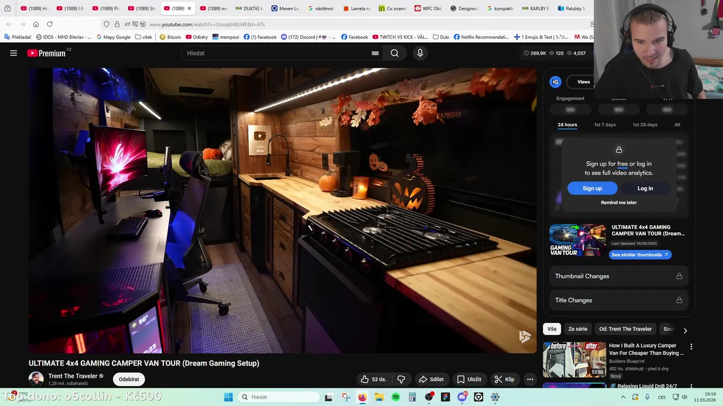
Task: Start voice search with the microphone icon
Action: point(420,53)
